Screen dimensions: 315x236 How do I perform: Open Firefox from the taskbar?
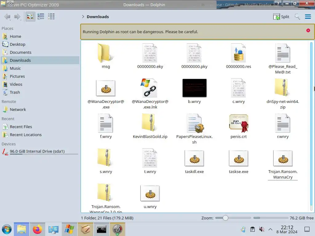[37, 229]
